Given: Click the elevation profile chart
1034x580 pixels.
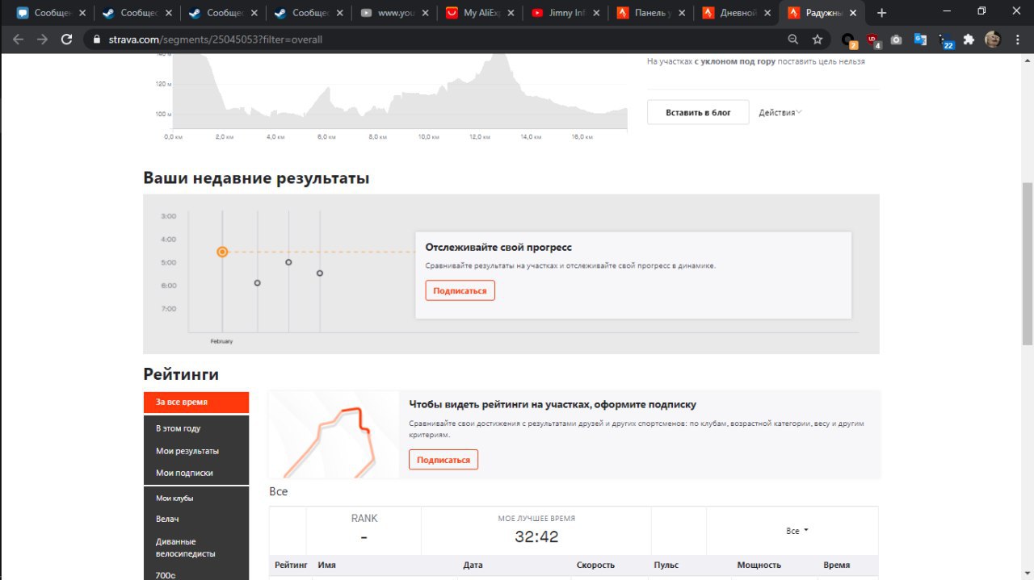Looking at the screenshot, I should 400,93.
